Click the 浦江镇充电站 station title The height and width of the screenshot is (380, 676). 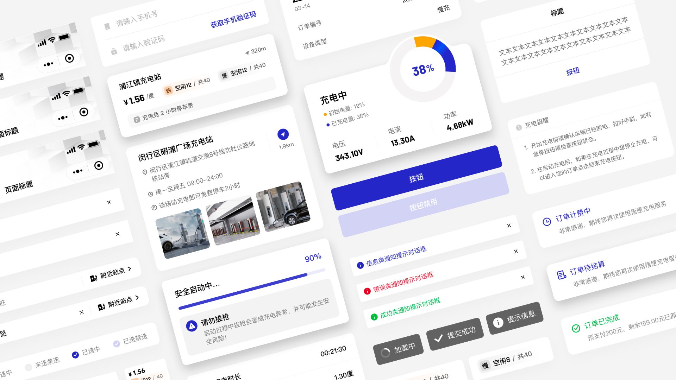[x=140, y=82]
